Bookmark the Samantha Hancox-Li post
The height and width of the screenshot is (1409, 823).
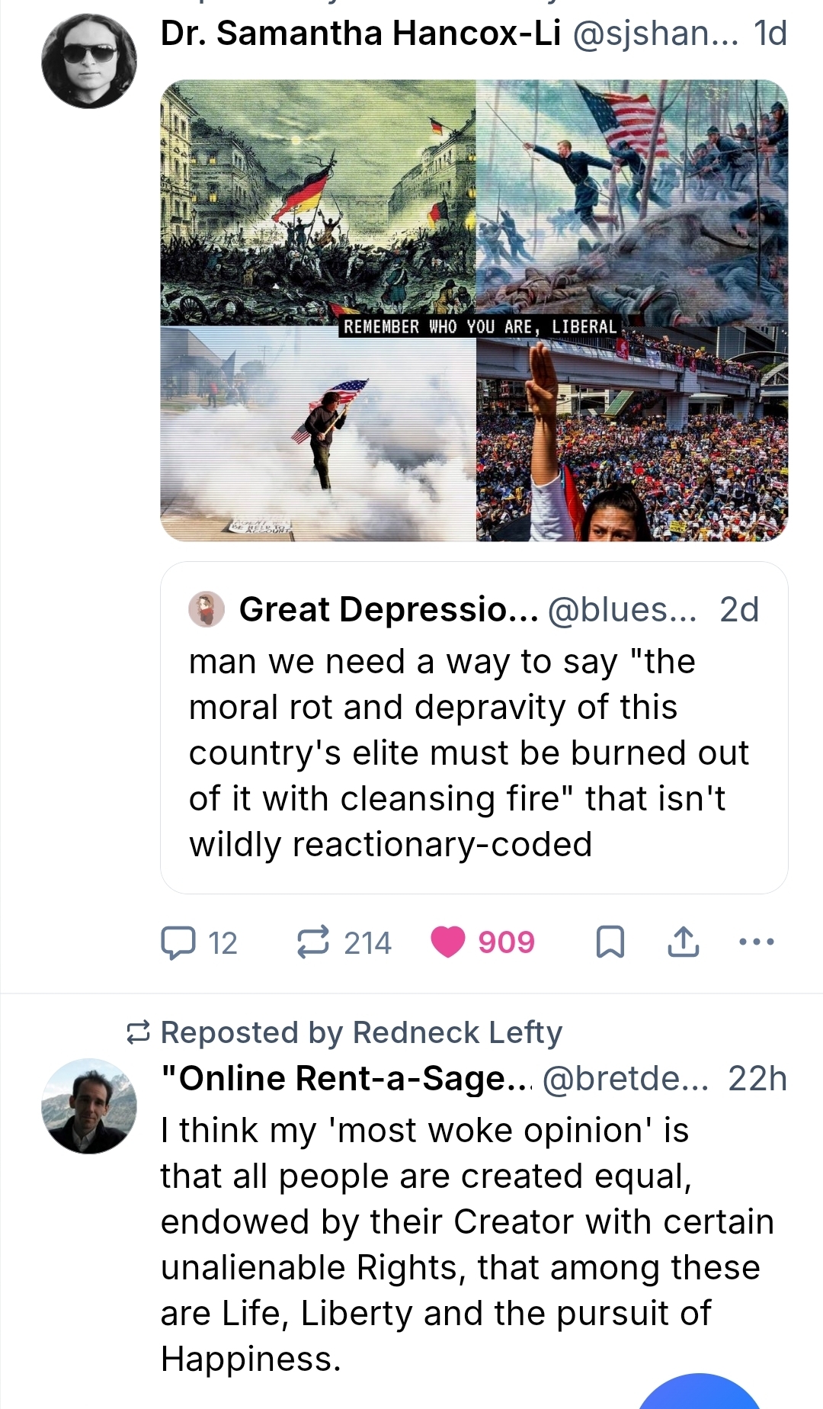pos(609,942)
